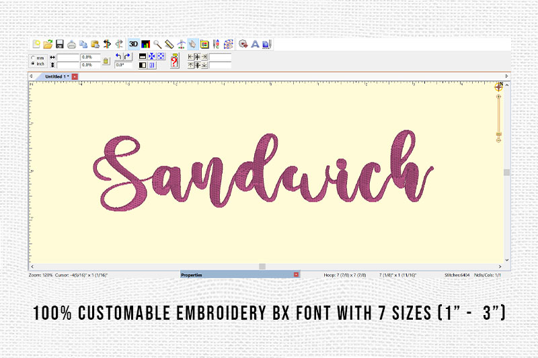Close the Untitled 1 tab
Screen dimensions: 538x358
75,77
